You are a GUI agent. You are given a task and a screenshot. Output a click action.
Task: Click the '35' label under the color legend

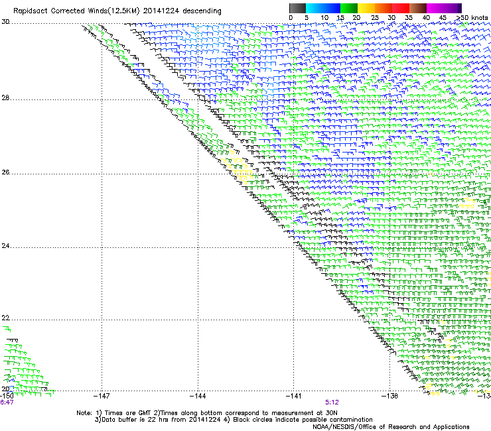(x=409, y=18)
